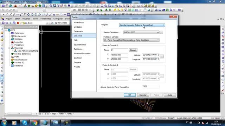The image size is (225, 126).
Task: Click the Altitude Média field 7.829
Action: tap(151, 86)
